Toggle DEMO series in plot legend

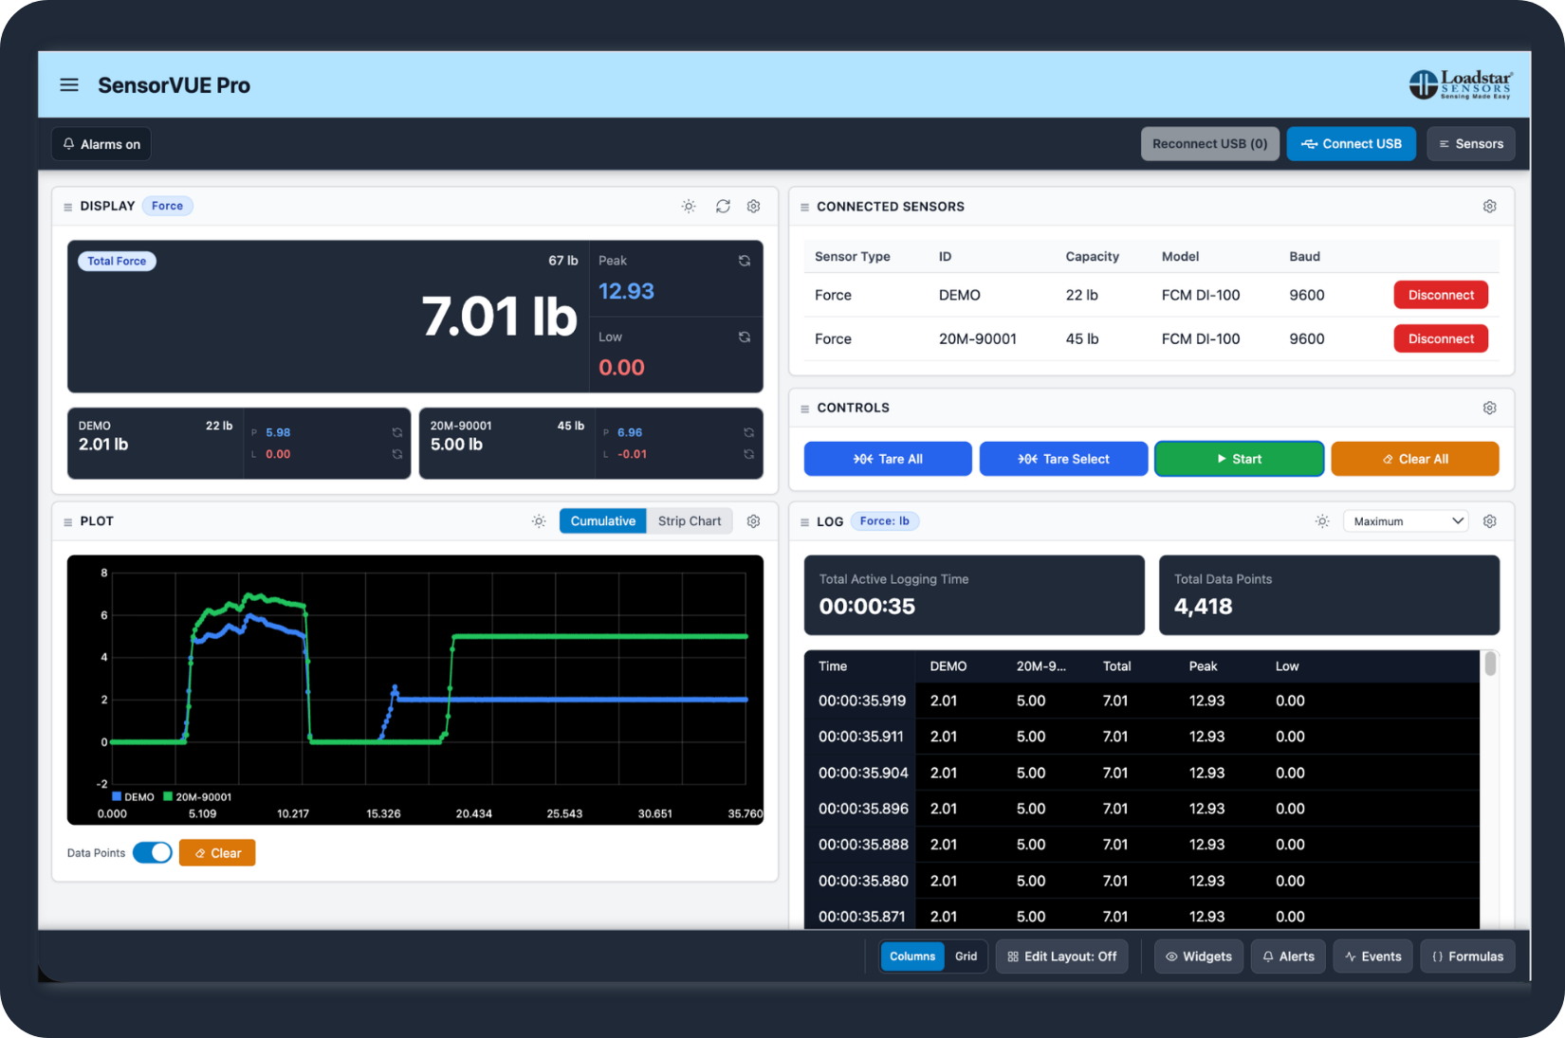tap(133, 797)
